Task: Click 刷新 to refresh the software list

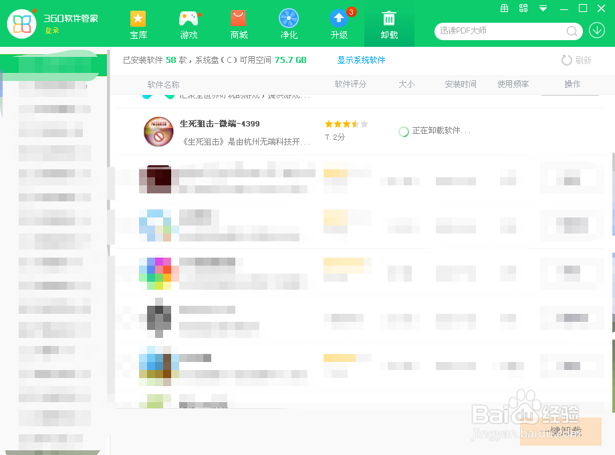Action: point(576,60)
